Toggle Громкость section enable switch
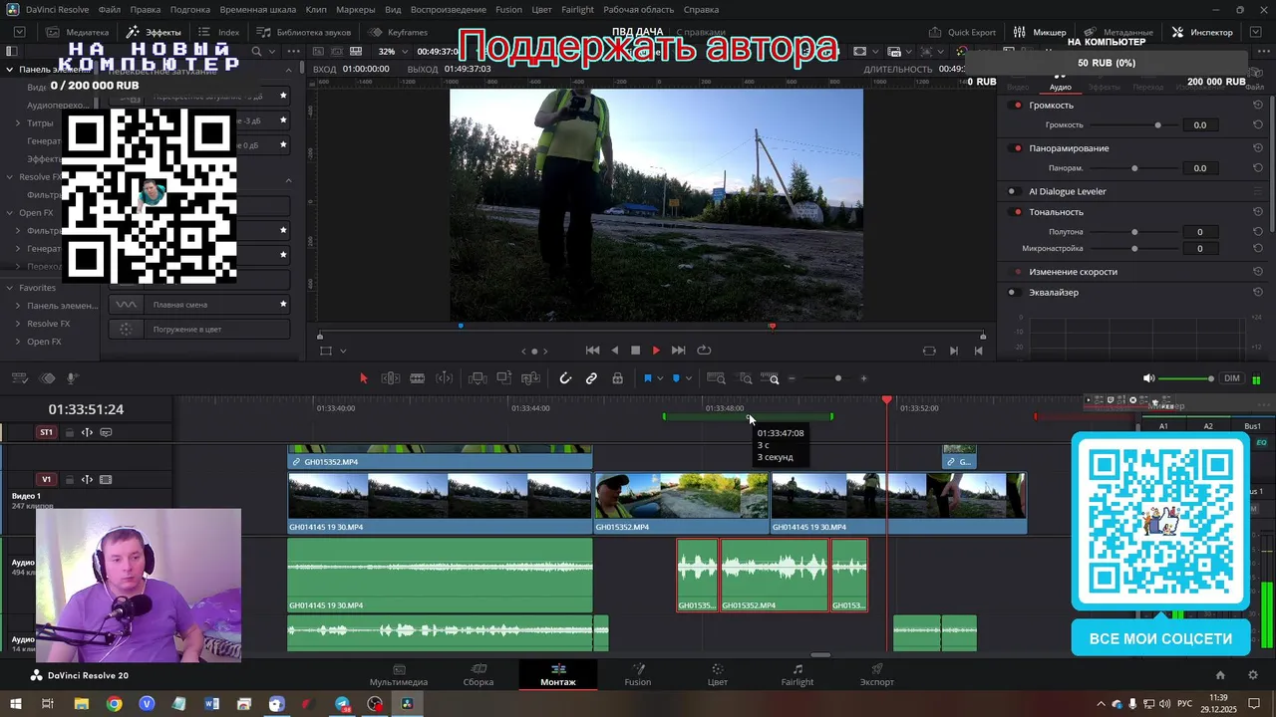The image size is (1276, 717). [1017, 106]
